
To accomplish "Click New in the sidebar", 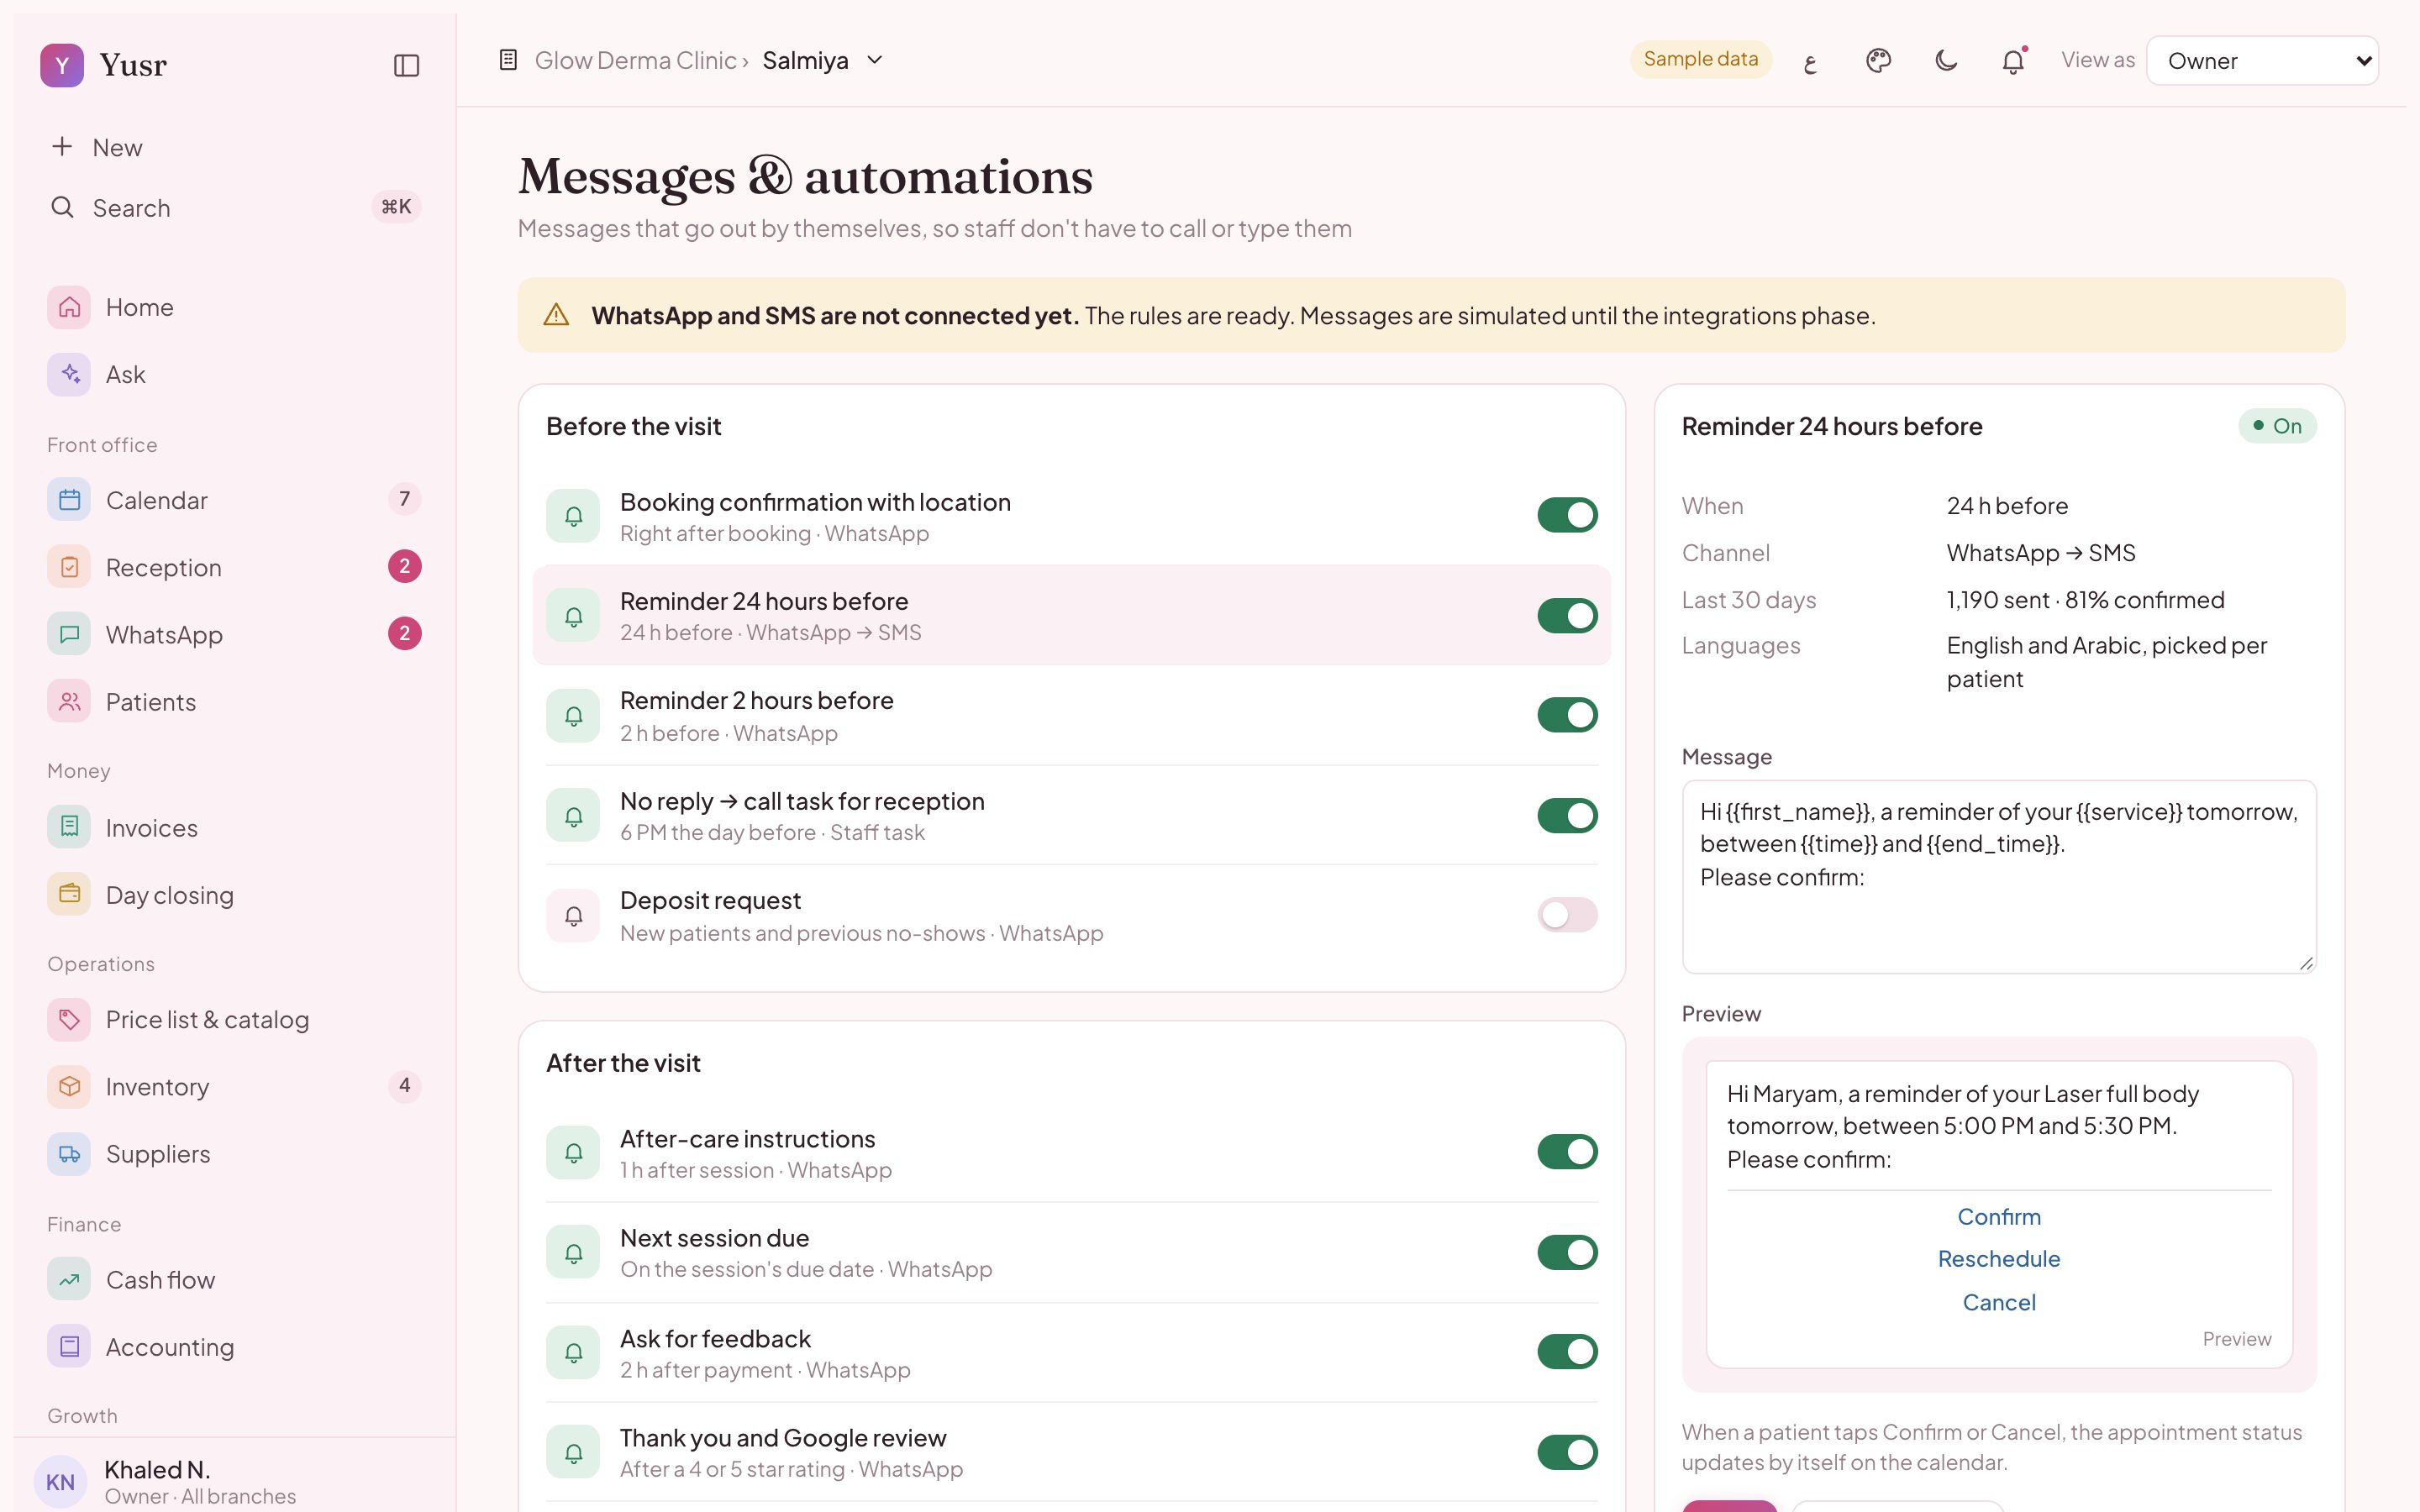I will click(x=234, y=147).
